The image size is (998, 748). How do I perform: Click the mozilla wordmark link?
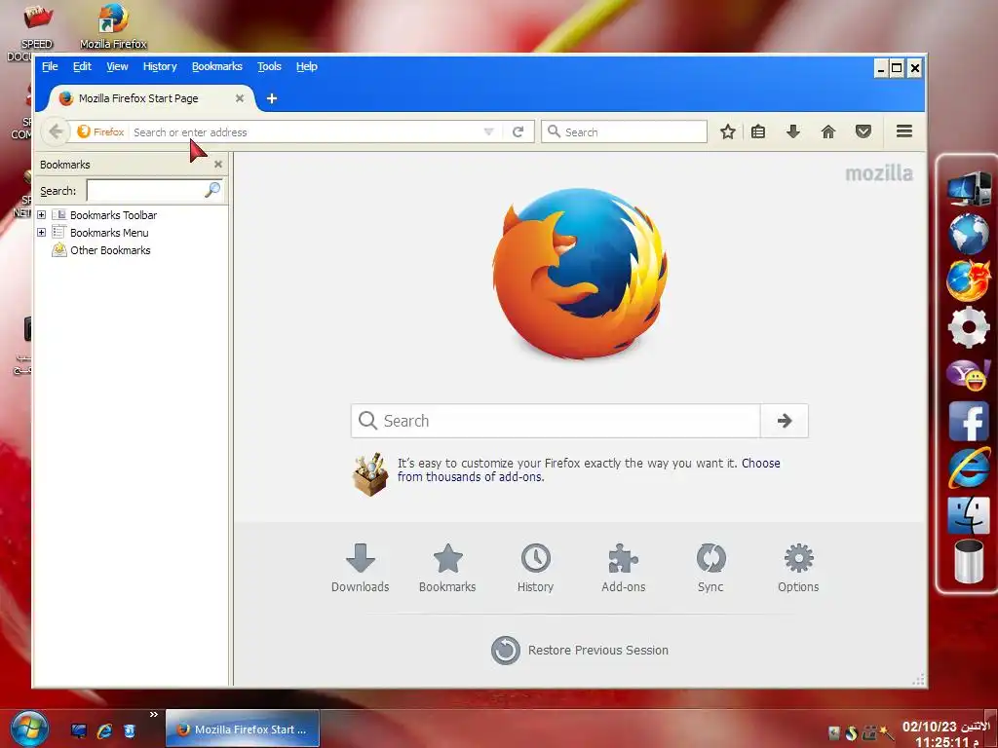tap(879, 173)
